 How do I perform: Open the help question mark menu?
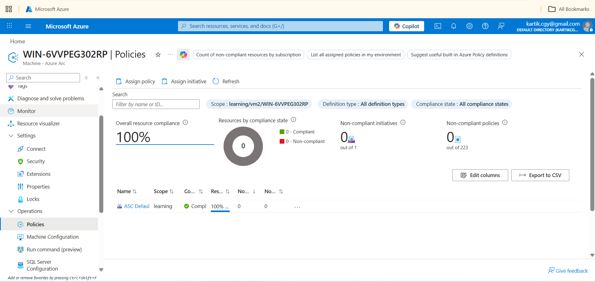(485, 26)
